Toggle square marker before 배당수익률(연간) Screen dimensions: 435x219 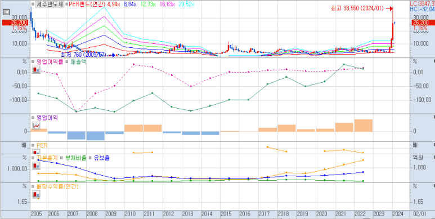click(x=33, y=186)
